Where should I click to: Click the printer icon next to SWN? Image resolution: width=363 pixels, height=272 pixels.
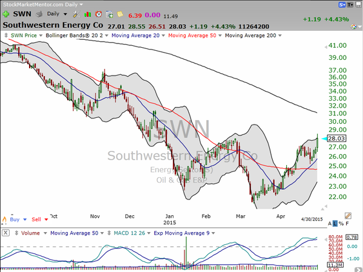(39, 15)
